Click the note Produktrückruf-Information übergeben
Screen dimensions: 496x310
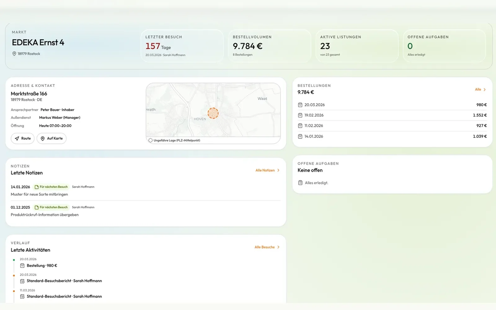[x=45, y=215]
